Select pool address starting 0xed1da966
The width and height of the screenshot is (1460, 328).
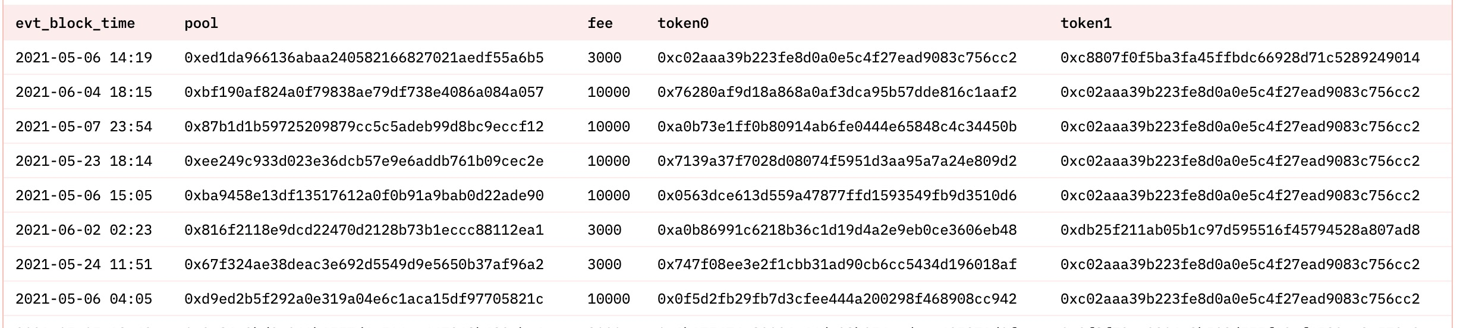coord(364,58)
